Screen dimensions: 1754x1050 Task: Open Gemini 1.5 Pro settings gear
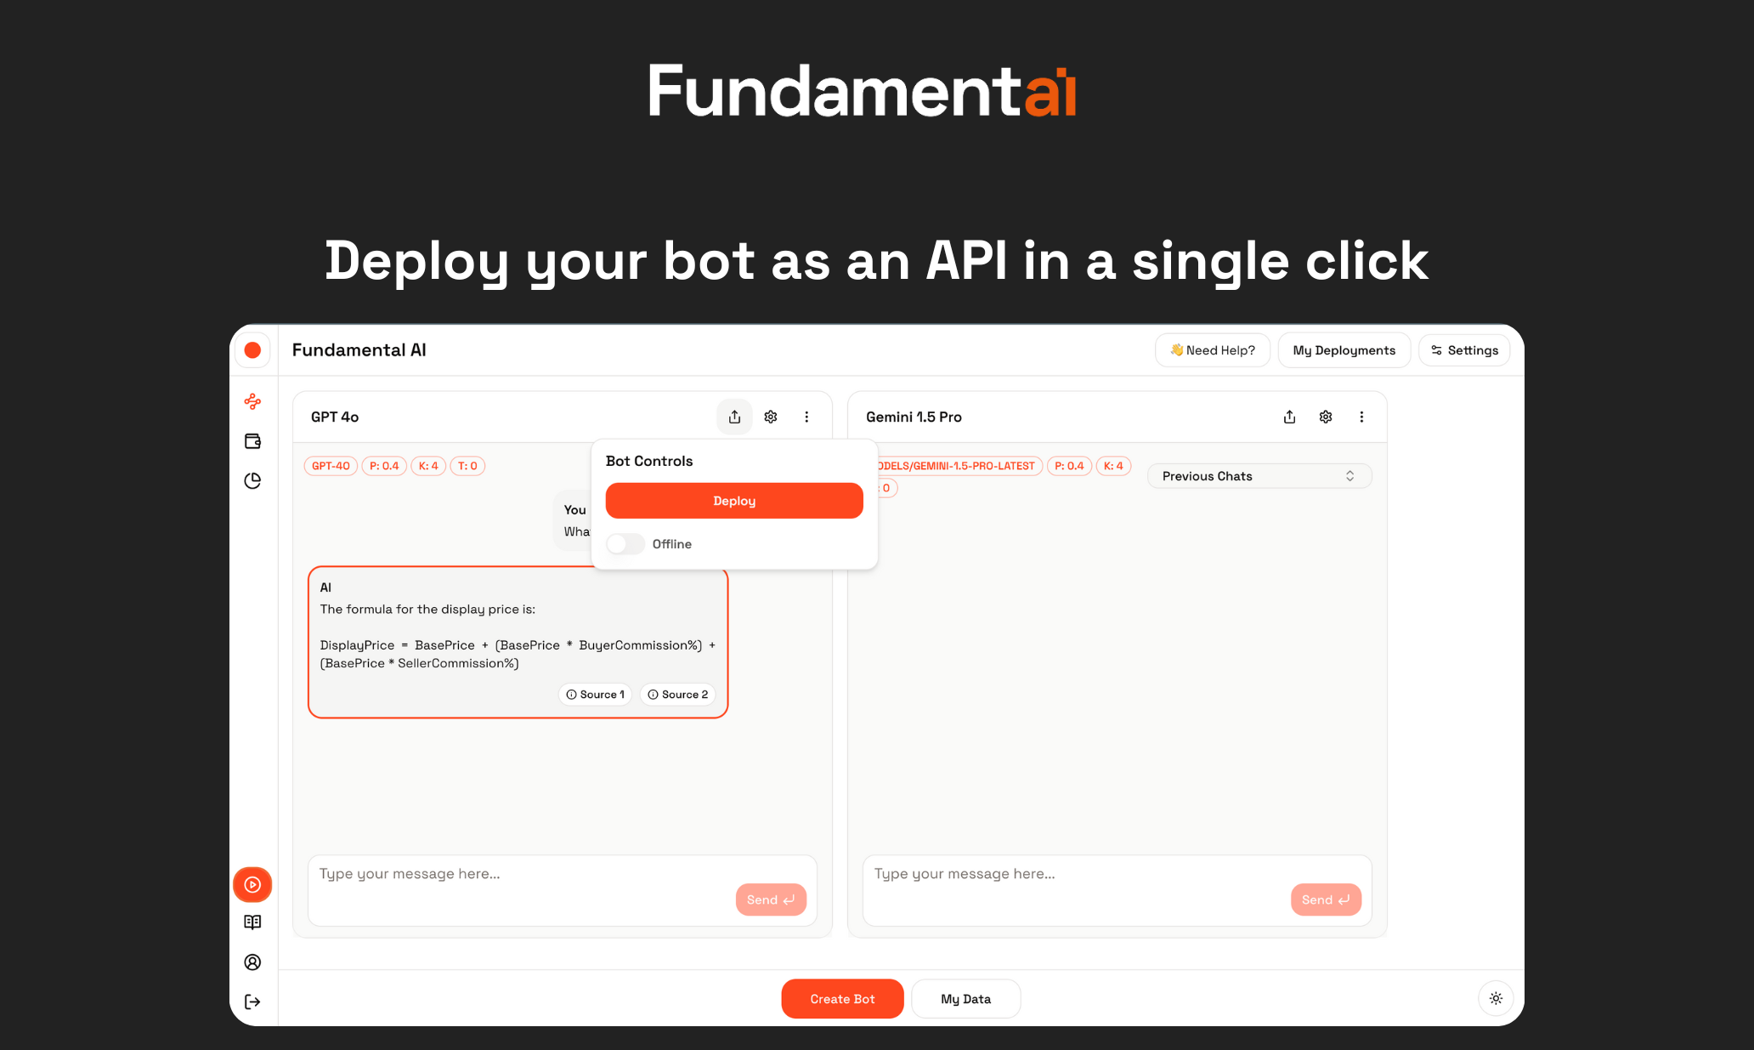pos(1326,417)
